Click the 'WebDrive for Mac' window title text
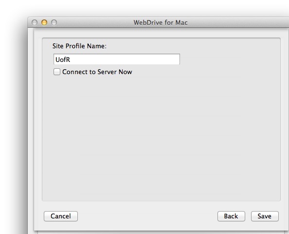The width and height of the screenshot is (289, 234). click(x=161, y=22)
